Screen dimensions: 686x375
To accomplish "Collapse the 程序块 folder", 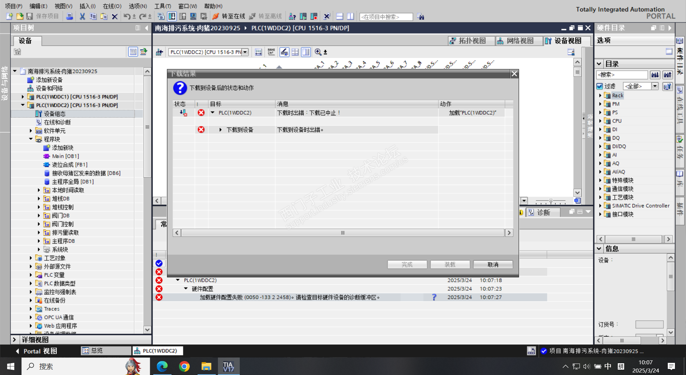I will [x=31, y=139].
